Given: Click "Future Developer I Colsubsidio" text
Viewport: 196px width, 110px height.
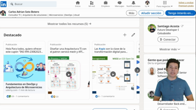Looking at the screenshot, I should tap(168, 31).
